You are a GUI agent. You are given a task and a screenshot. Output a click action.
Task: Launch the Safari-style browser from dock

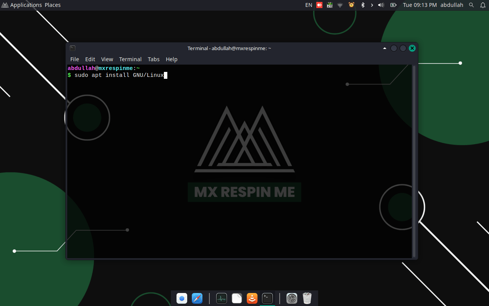pyautogui.click(x=197, y=298)
